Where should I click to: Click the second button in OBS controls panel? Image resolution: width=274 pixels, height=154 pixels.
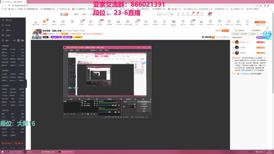click(144, 104)
